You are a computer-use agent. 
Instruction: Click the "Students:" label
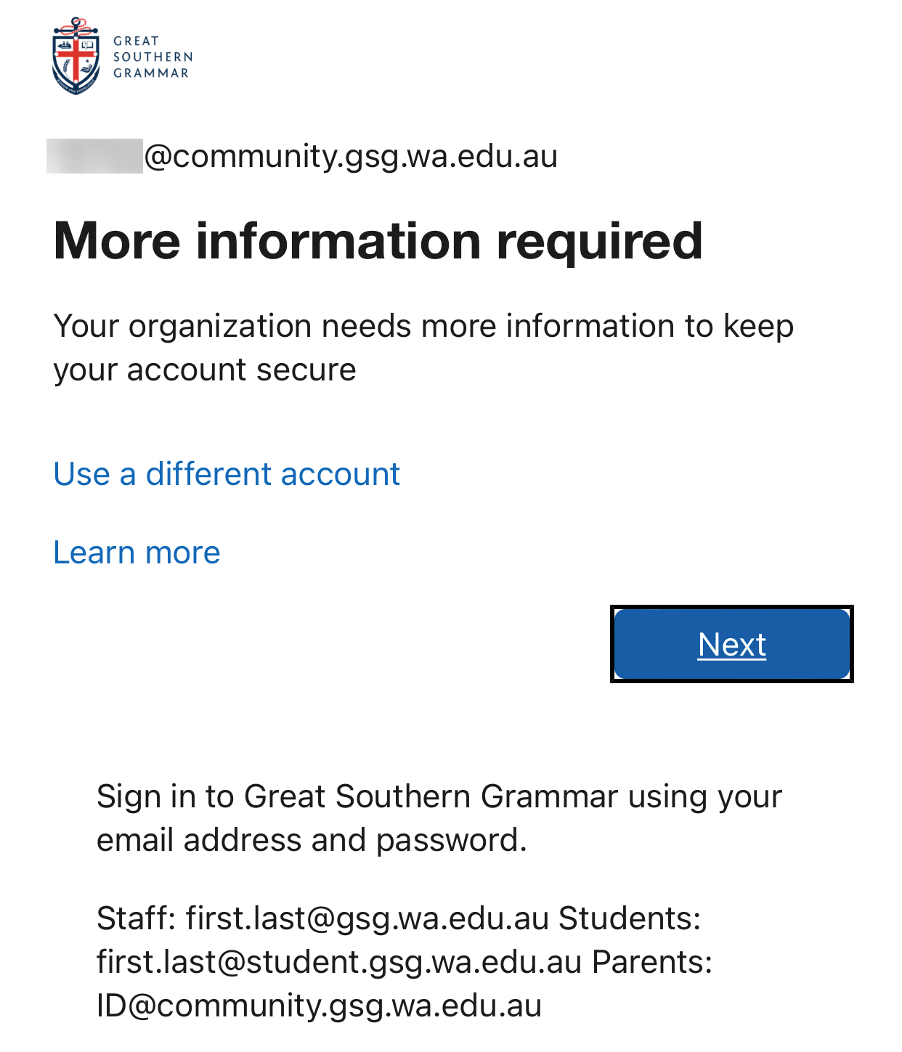[630, 918]
